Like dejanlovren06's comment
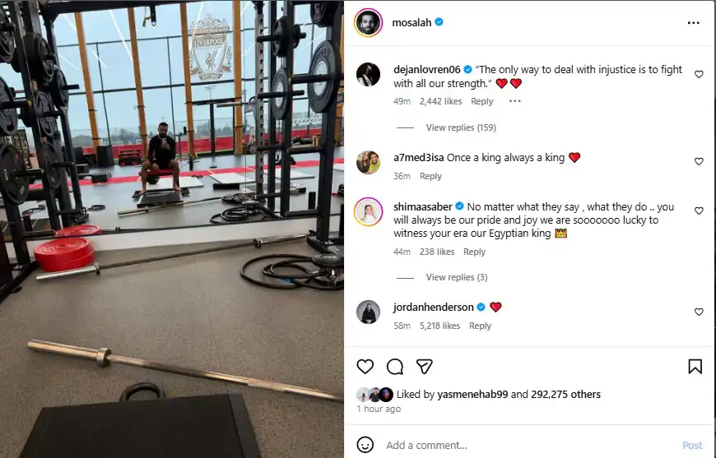This screenshot has width=716, height=458. [699, 74]
